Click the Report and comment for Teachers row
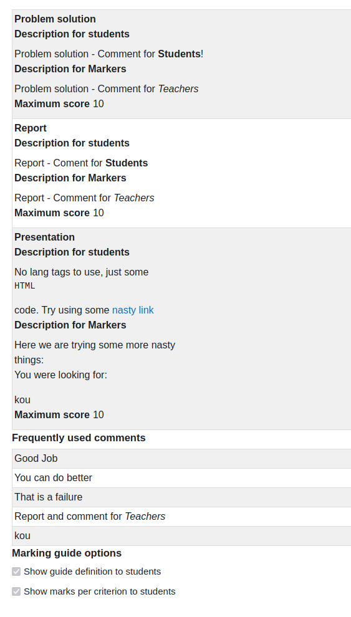This screenshot has width=351, height=617. 181,516
